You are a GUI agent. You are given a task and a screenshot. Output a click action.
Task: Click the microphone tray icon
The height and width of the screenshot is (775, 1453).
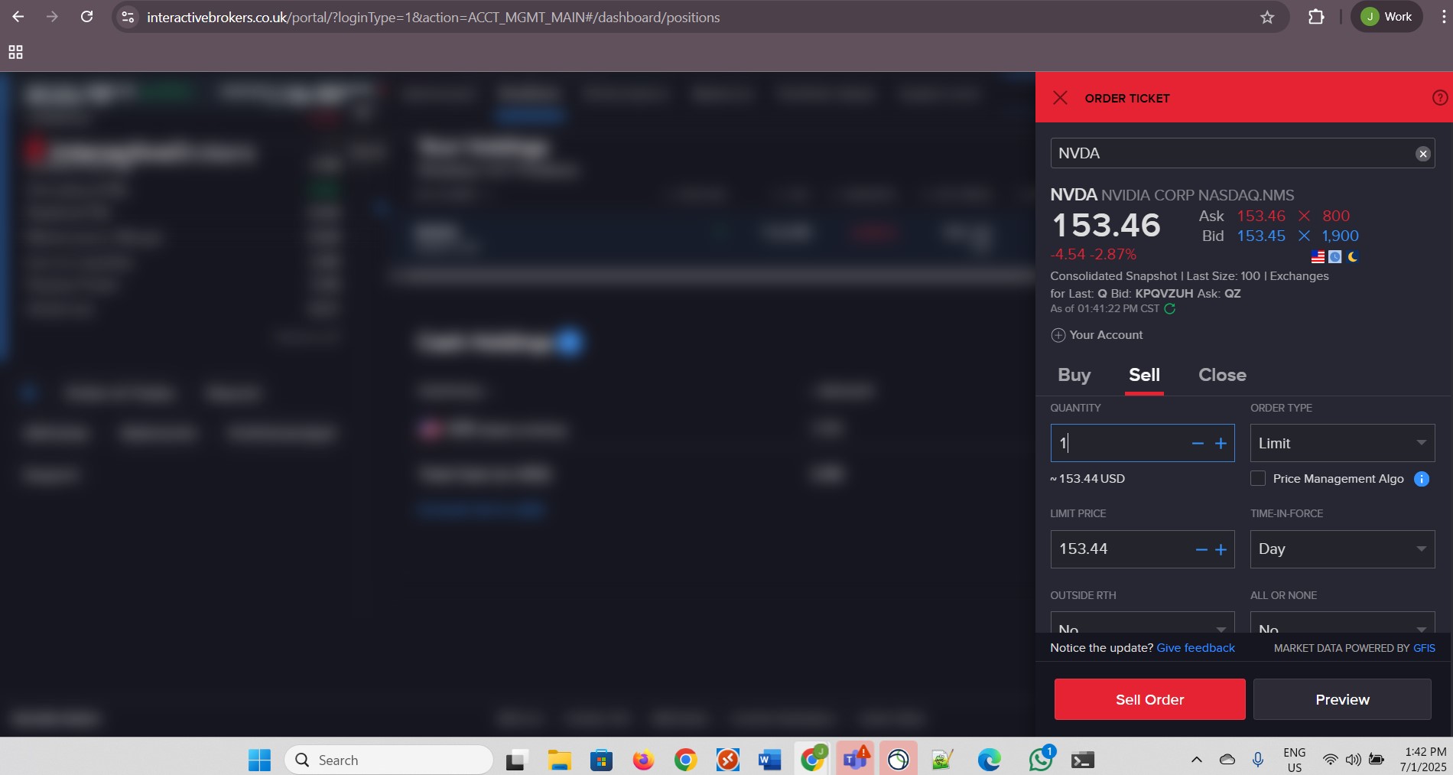pos(1257,760)
